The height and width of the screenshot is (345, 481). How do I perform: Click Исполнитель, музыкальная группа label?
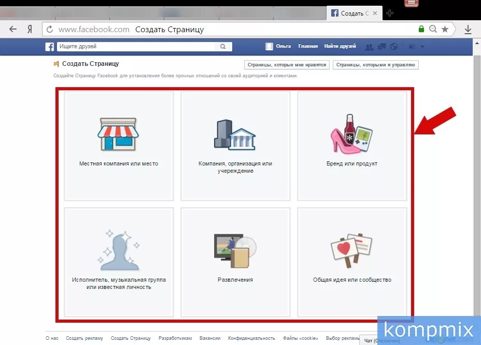click(119, 283)
